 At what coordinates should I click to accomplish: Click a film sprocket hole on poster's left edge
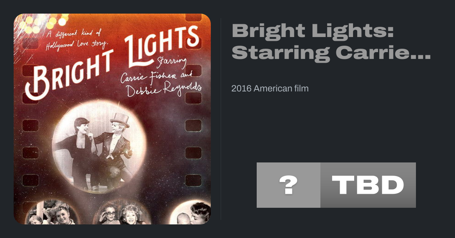30,125
